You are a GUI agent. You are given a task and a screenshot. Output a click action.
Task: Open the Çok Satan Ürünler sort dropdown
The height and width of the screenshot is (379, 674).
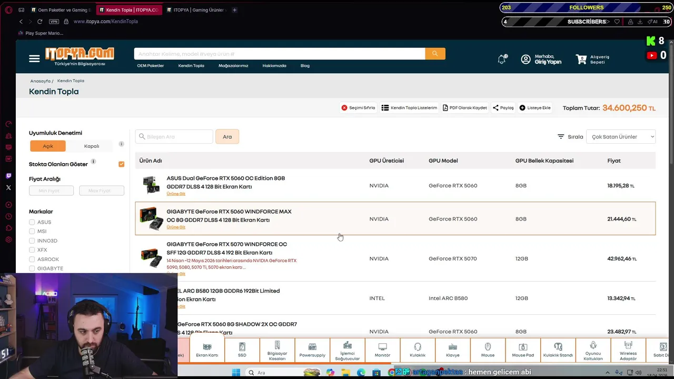coord(621,137)
